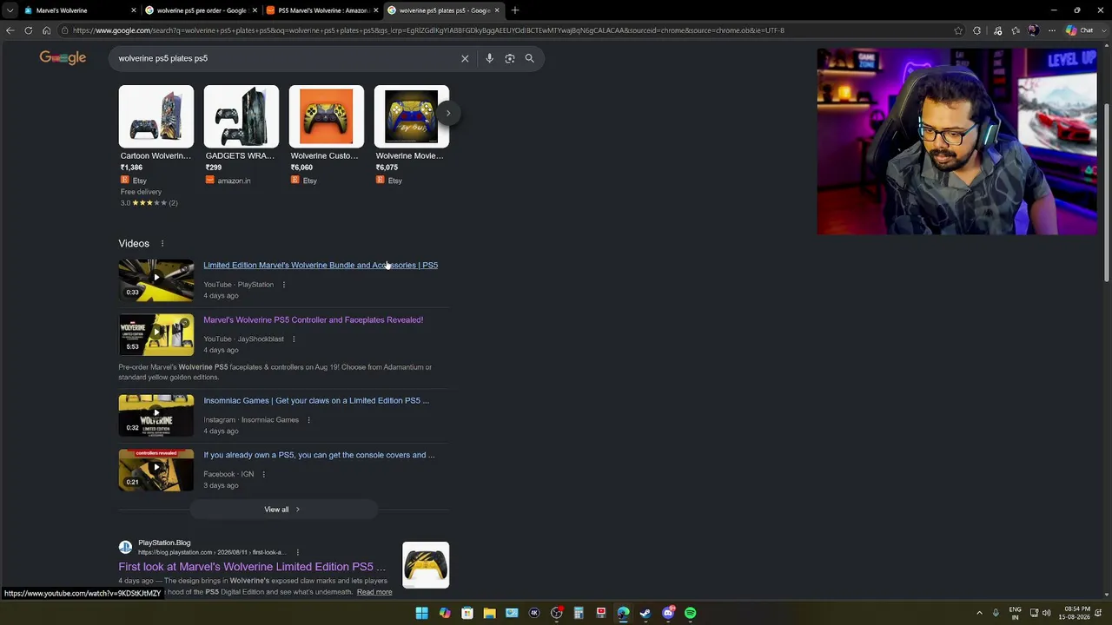Open the Wolverine Custom controller product thumbnail
The width and height of the screenshot is (1112, 625).
[x=327, y=116]
